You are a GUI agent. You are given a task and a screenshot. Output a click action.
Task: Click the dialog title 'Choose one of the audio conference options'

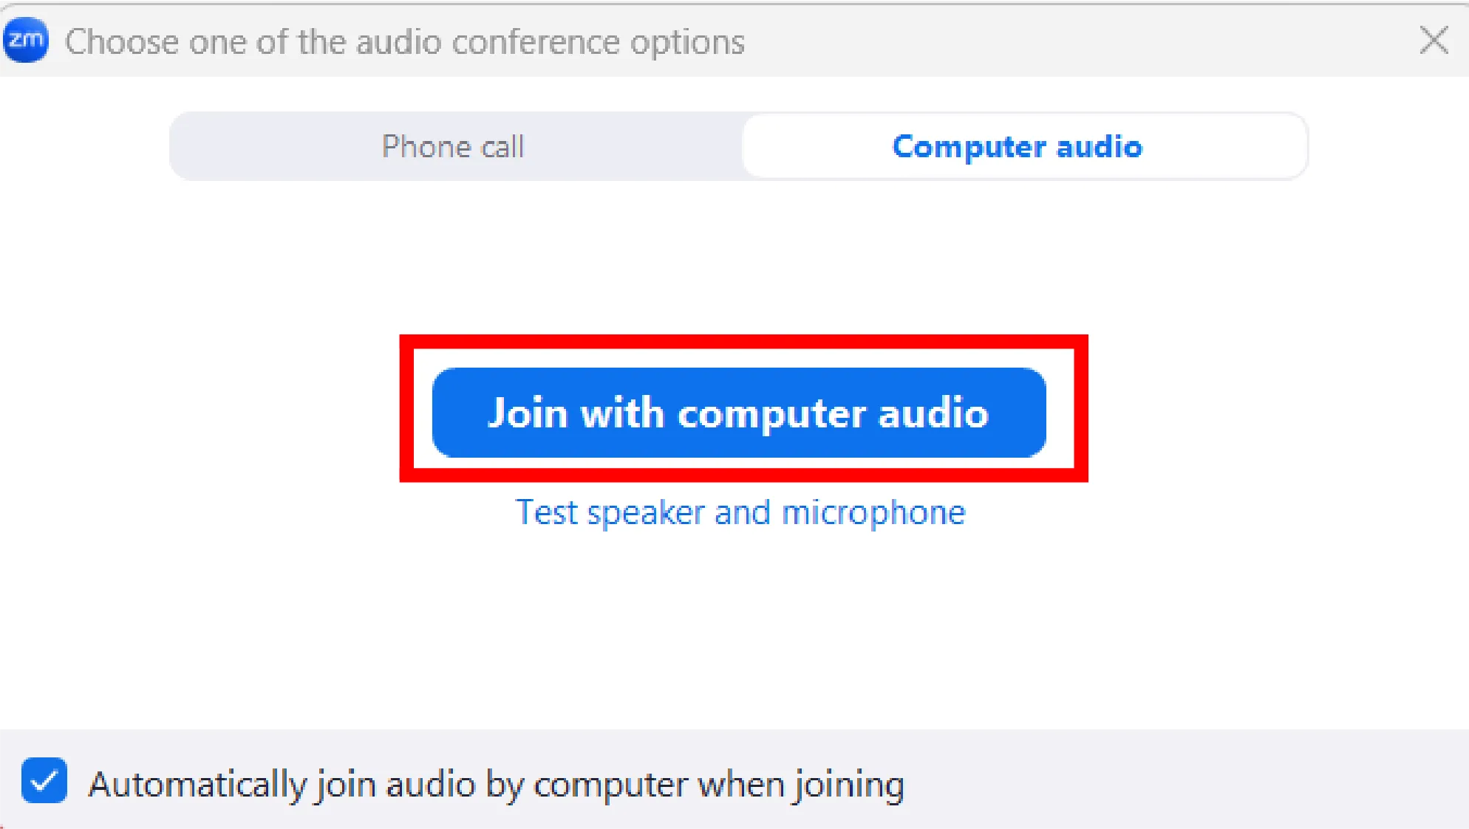click(404, 42)
